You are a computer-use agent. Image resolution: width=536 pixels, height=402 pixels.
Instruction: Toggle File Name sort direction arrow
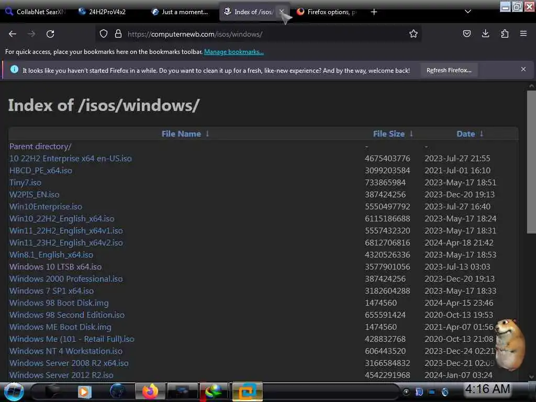(x=207, y=133)
